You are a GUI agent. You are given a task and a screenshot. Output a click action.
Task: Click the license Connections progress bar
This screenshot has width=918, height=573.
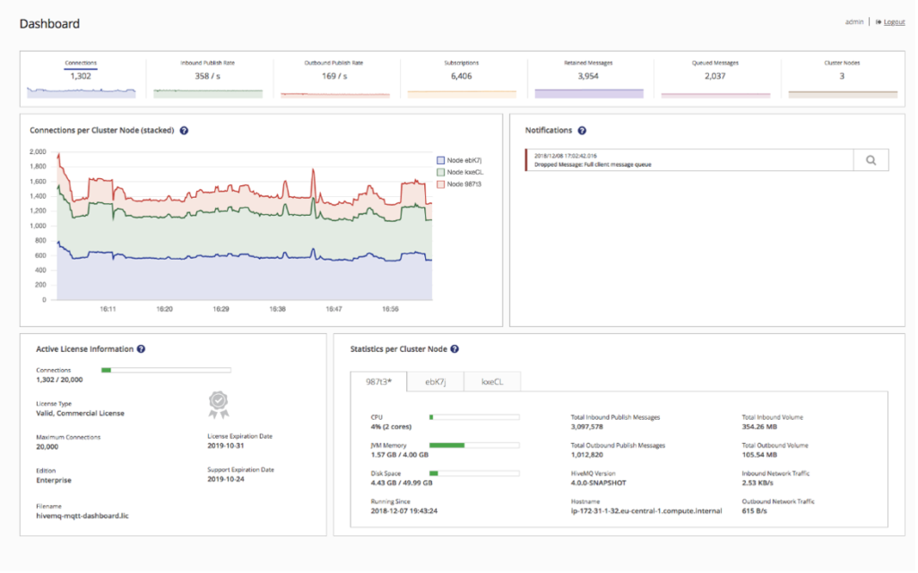[166, 370]
